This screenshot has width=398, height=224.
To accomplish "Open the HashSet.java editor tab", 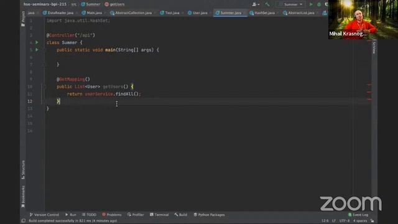I will tap(262, 12).
